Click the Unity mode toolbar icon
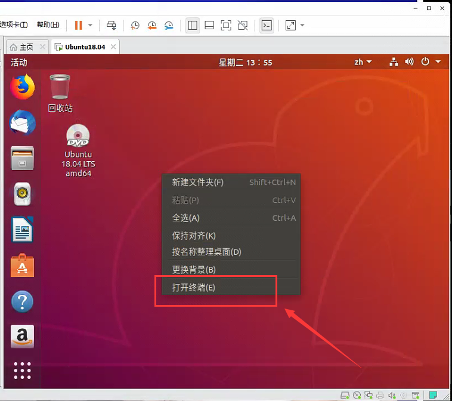 (243, 26)
